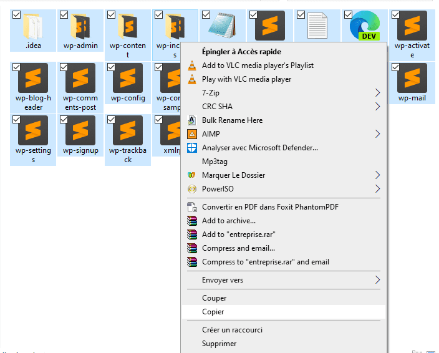Viewport: 439px width, 353px height.
Task: Uncheck the wp-admin folder checkbox
Action: (x=64, y=15)
